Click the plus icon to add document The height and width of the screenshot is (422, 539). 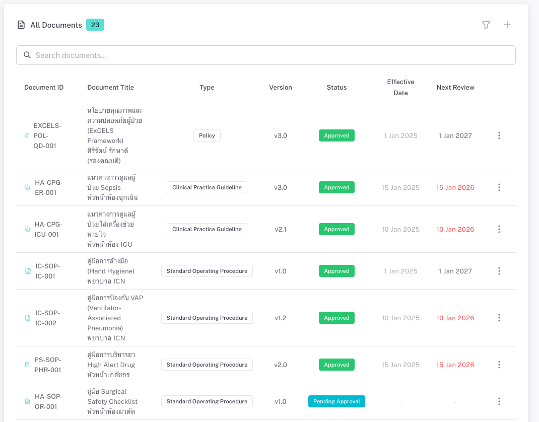point(507,25)
